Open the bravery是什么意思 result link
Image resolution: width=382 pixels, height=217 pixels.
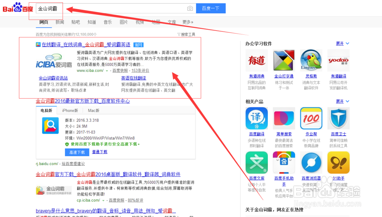pos(106,211)
